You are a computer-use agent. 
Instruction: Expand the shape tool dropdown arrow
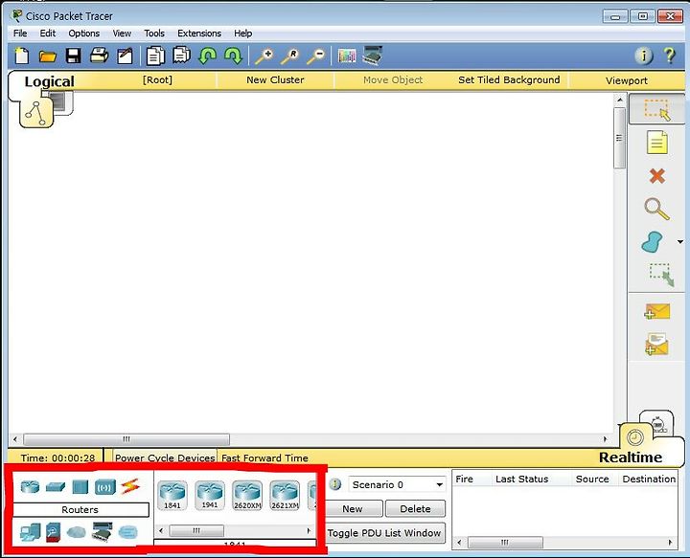tap(680, 242)
